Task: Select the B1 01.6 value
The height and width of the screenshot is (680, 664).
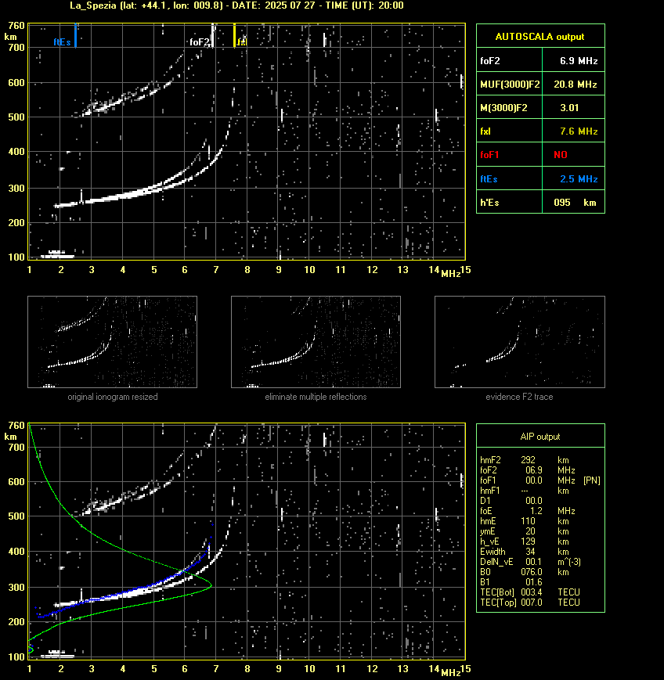Action: point(534,582)
